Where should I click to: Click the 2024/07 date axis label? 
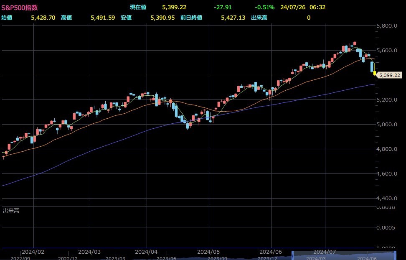click(x=325, y=252)
